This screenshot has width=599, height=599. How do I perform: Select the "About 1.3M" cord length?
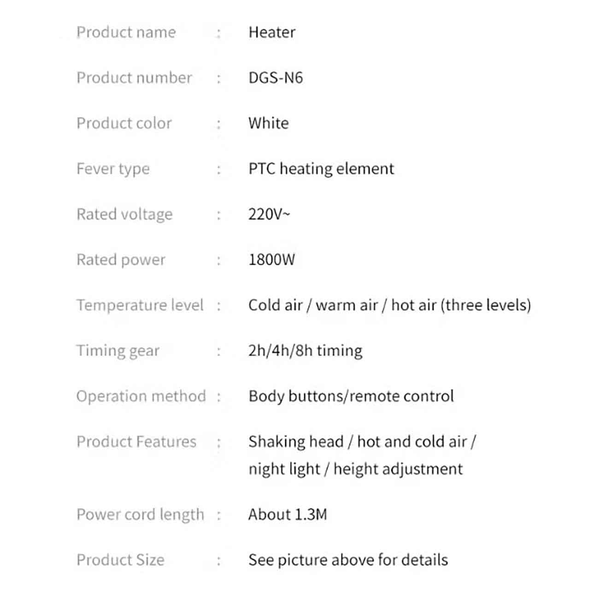coord(288,514)
